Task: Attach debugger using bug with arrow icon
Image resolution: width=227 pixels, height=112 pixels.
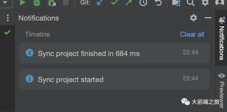Action: [52, 3]
